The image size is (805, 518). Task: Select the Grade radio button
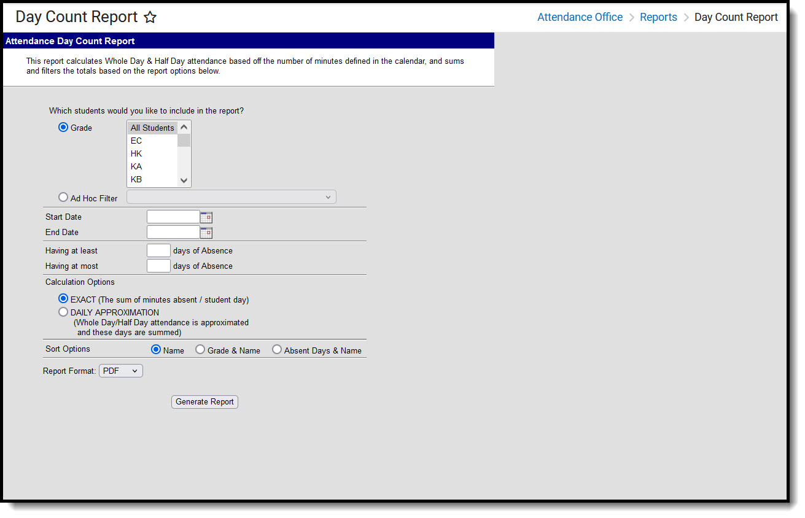[x=63, y=128]
